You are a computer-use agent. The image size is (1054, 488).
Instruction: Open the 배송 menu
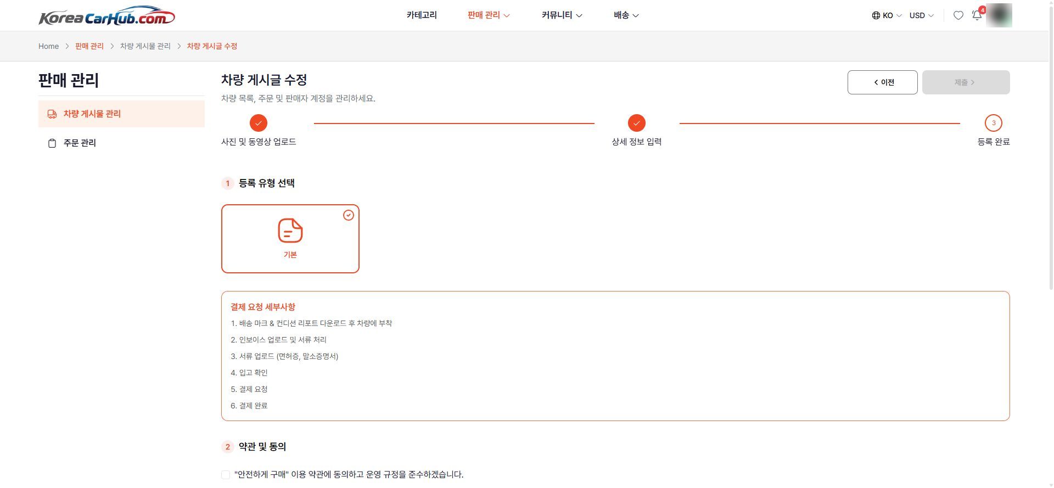click(626, 15)
